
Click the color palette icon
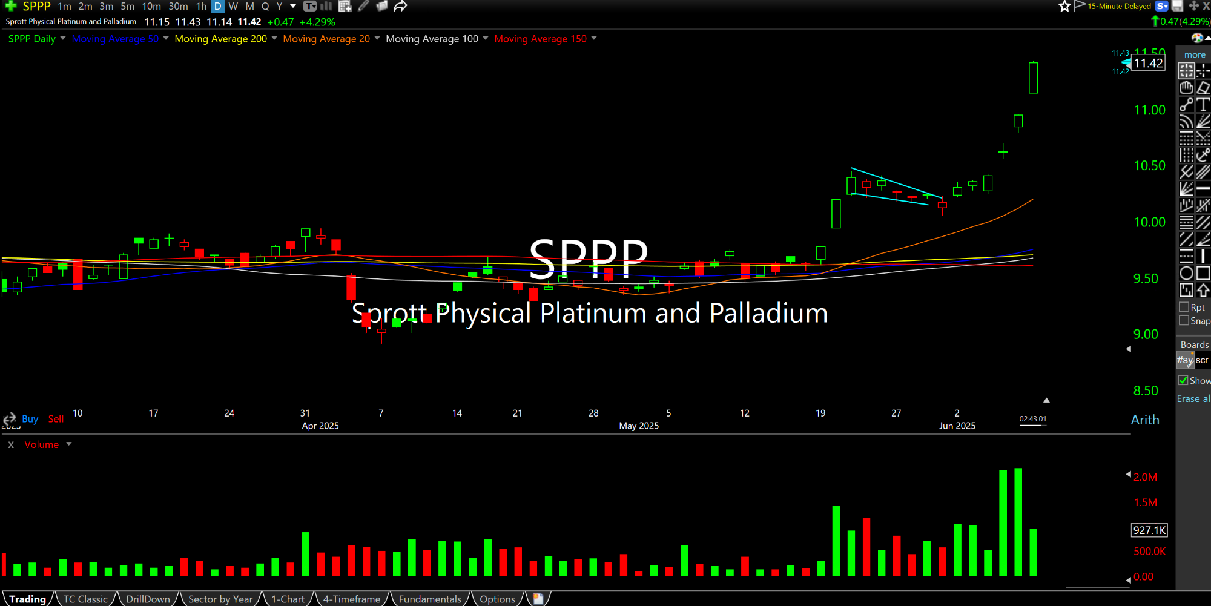click(1197, 38)
